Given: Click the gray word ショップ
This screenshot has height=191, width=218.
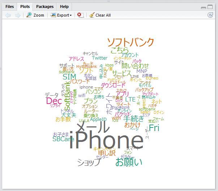Looking at the screenshot, I should coord(89,162).
